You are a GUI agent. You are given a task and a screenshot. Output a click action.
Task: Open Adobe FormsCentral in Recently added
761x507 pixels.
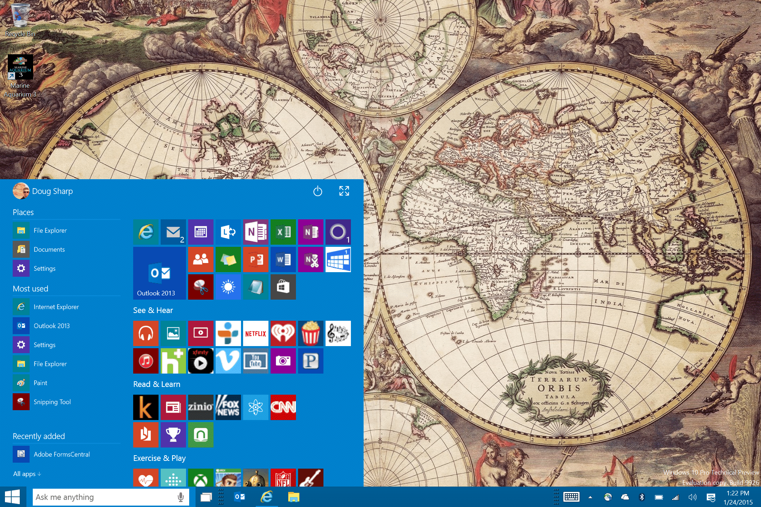click(x=66, y=454)
